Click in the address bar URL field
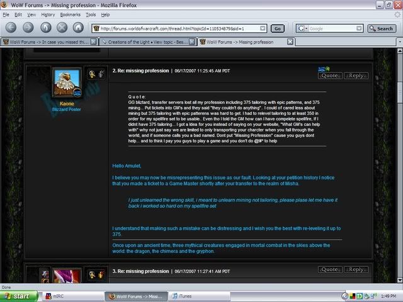403x302 pixels. [179, 28]
